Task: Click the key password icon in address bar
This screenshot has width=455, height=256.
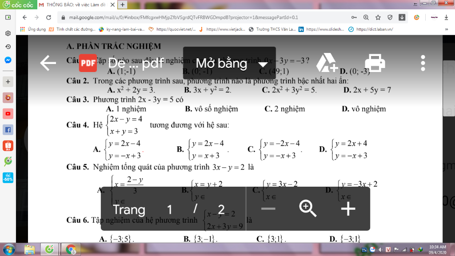Action: click(354, 17)
